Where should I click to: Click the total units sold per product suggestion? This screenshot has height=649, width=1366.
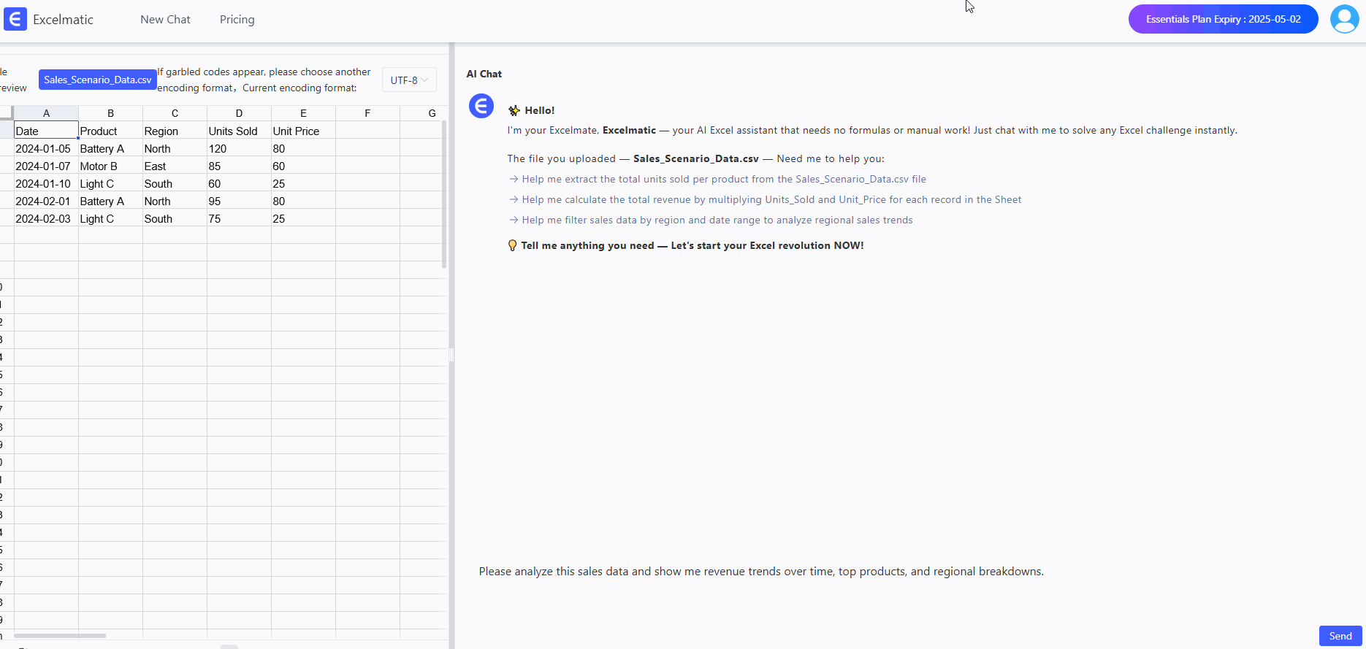coord(723,179)
